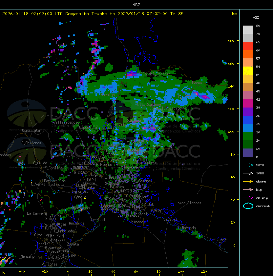Screen dimensions: 273x276
Task: Click the 'Catitas' place label
Action: (x=170, y=219)
